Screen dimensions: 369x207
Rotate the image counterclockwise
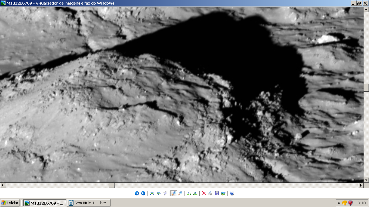(x=195, y=193)
